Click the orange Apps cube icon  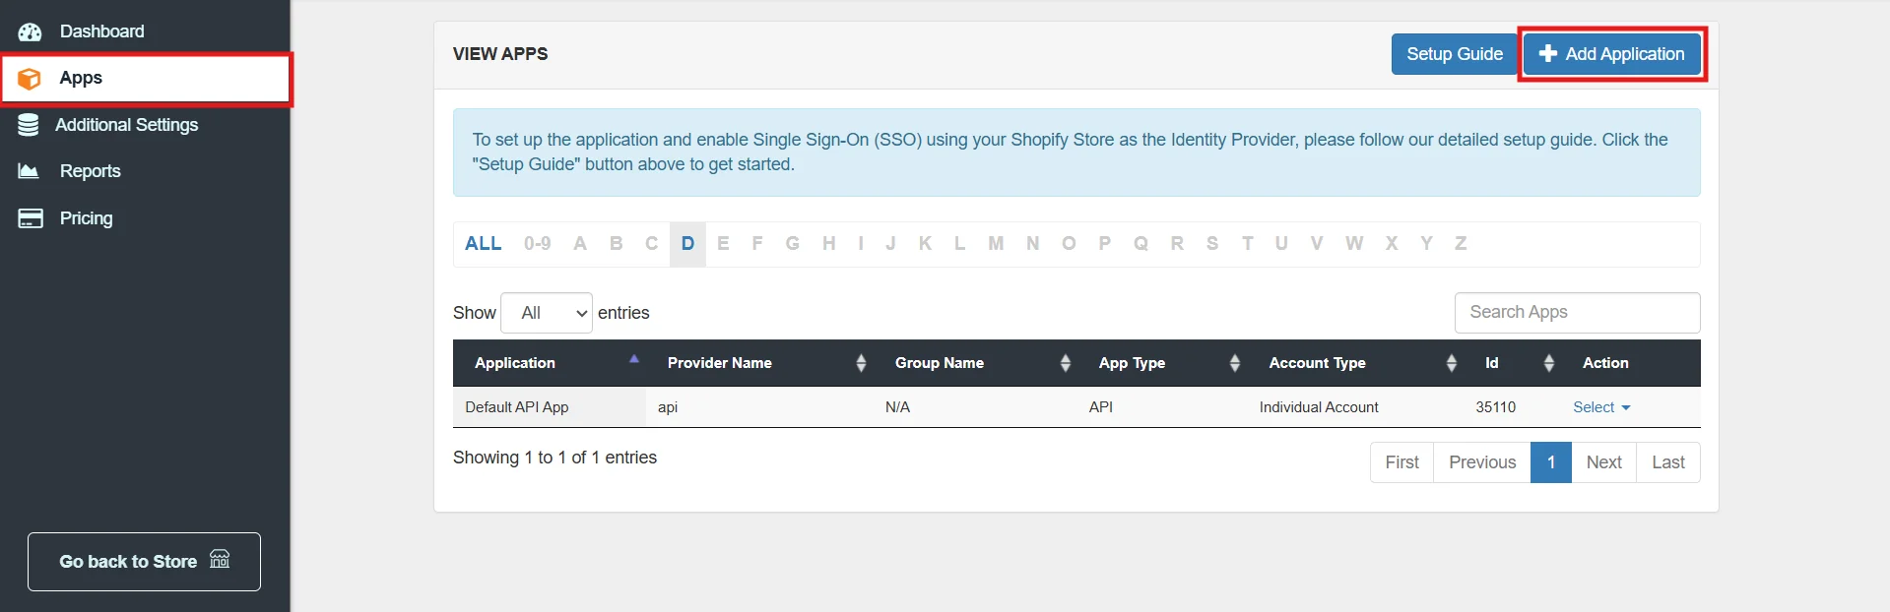tap(30, 79)
